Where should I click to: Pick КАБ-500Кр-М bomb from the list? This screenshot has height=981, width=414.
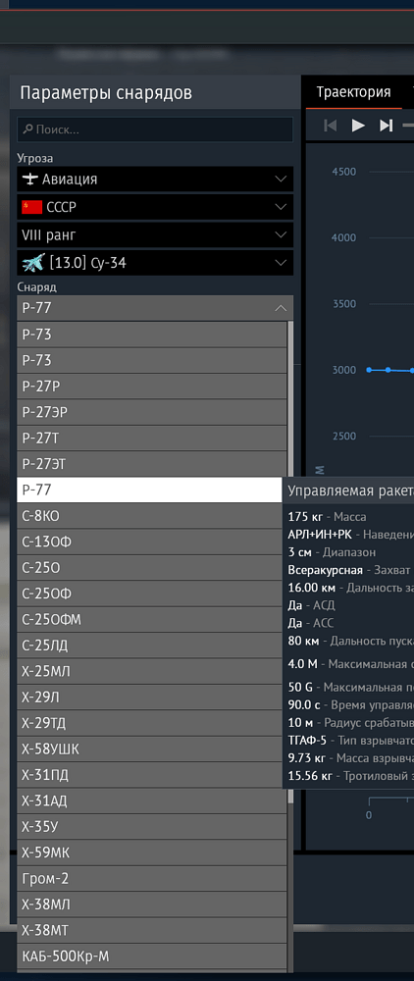click(152, 957)
